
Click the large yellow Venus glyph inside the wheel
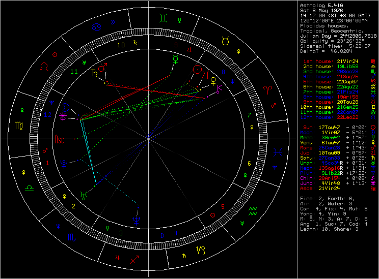[x=213, y=81]
